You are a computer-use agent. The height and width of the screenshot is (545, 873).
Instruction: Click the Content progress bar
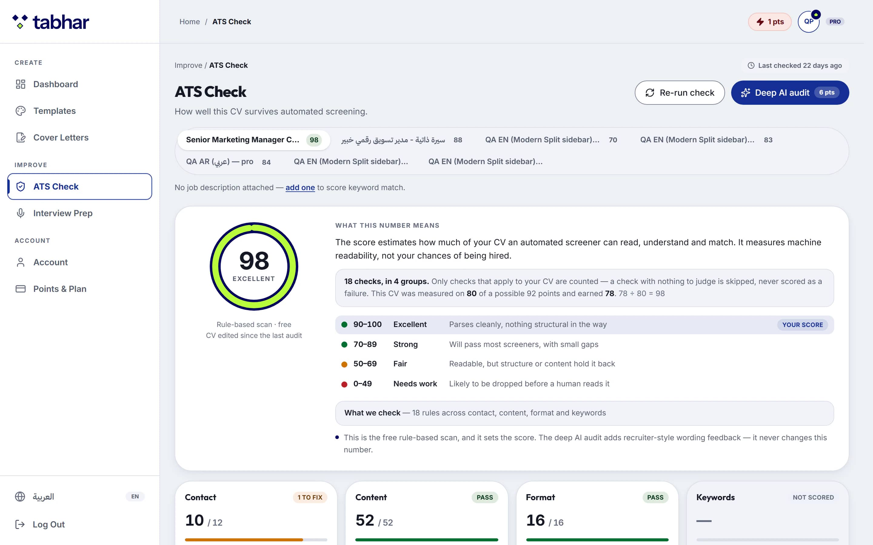click(426, 540)
